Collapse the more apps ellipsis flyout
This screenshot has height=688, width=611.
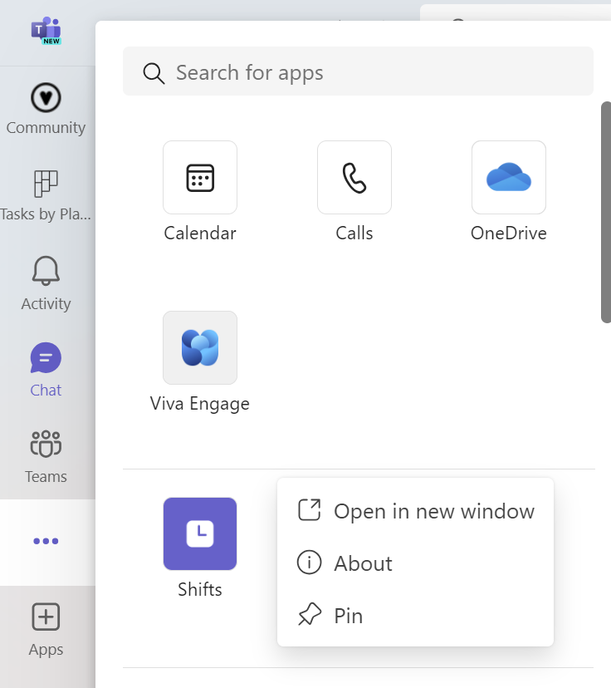tap(46, 541)
